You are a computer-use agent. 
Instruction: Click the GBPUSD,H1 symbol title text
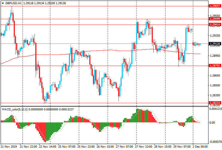(13, 3)
